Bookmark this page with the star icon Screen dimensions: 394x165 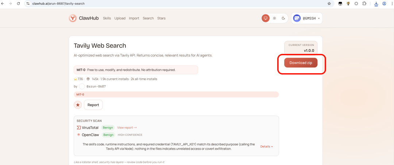[329, 4]
